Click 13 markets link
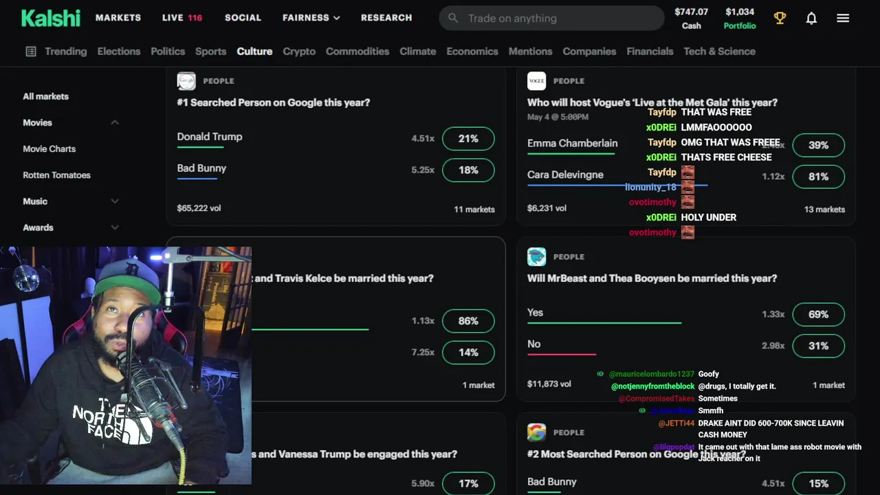Image resolution: width=880 pixels, height=495 pixels. [x=824, y=209]
